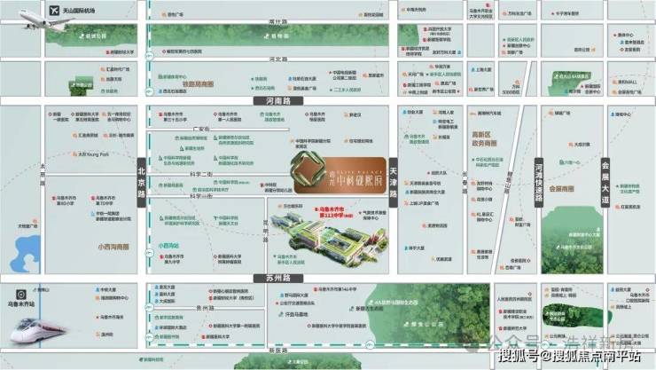Click the 小西沟商圈 label

(113, 248)
